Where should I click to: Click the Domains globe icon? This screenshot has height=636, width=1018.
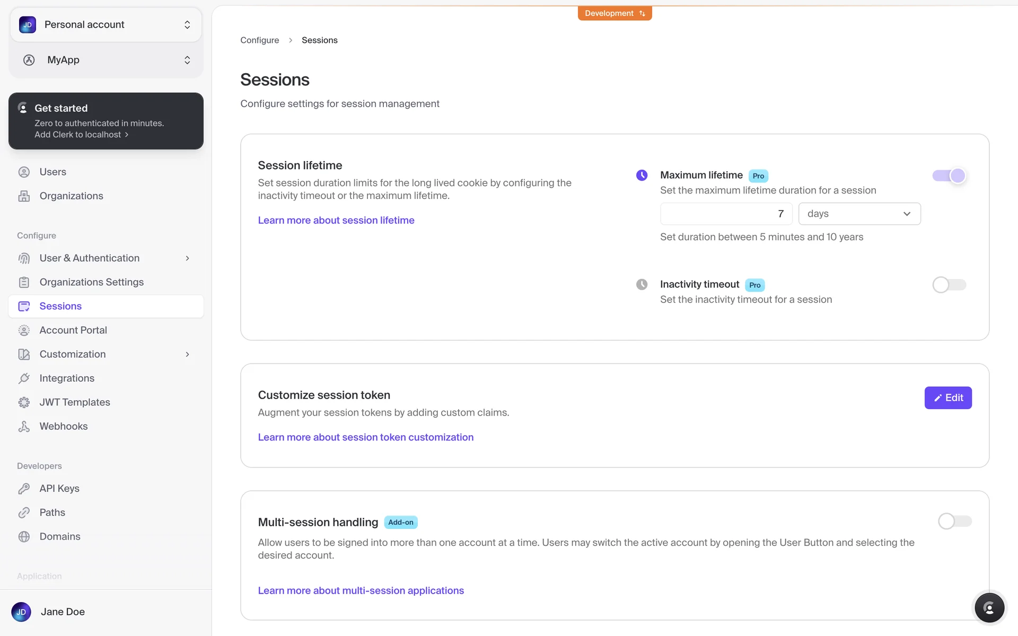point(24,536)
